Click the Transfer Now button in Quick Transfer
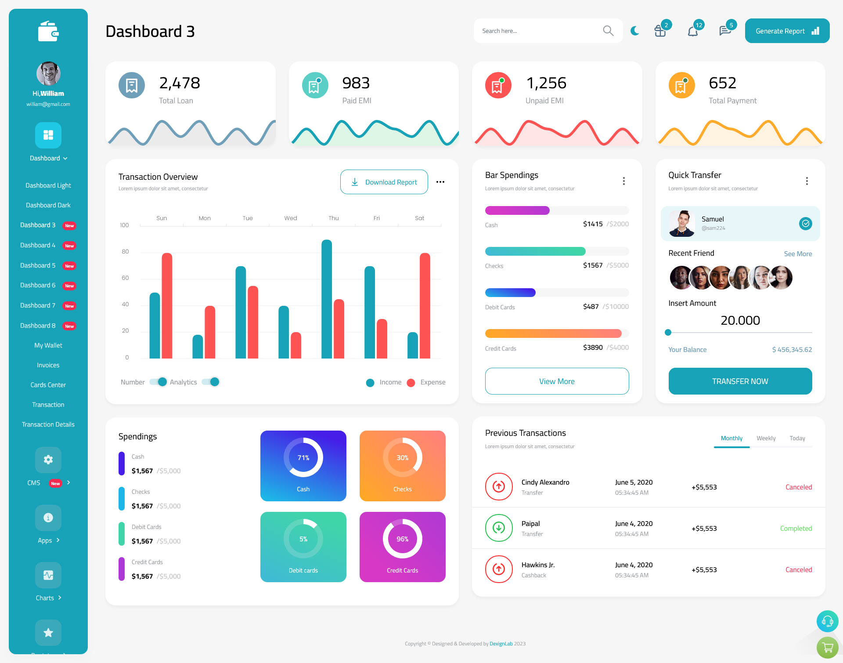Image resolution: width=843 pixels, height=663 pixels. [x=740, y=381]
